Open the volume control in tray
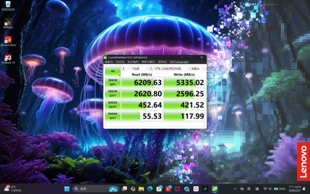The image size is (310, 194). 270,189
